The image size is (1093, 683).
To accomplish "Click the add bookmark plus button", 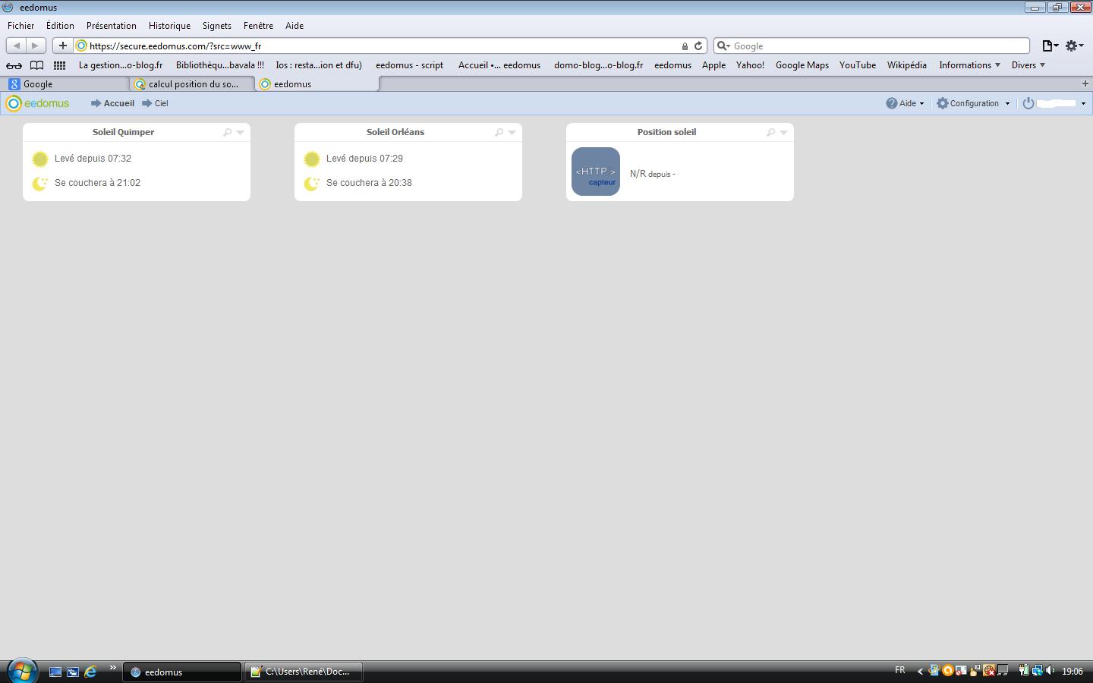I will click(x=63, y=46).
